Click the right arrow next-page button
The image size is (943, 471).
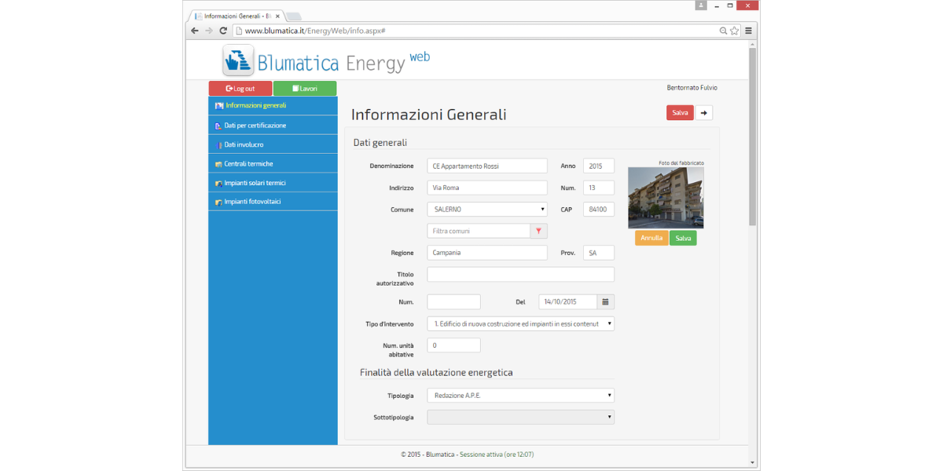[704, 113]
